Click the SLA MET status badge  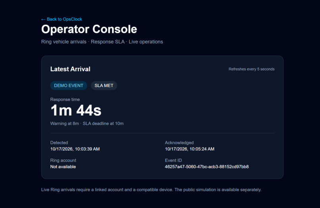(x=104, y=86)
